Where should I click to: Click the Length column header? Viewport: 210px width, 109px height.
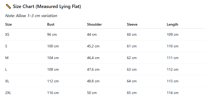[x=172, y=25]
